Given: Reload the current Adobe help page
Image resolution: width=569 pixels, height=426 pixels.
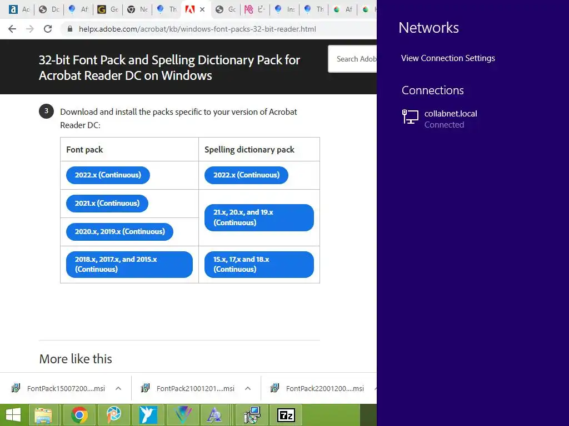Looking at the screenshot, I should pos(48,29).
